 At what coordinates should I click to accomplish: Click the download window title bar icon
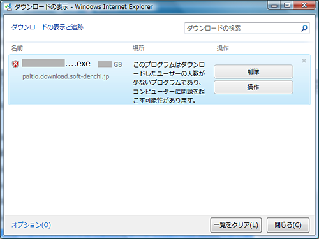point(8,7)
